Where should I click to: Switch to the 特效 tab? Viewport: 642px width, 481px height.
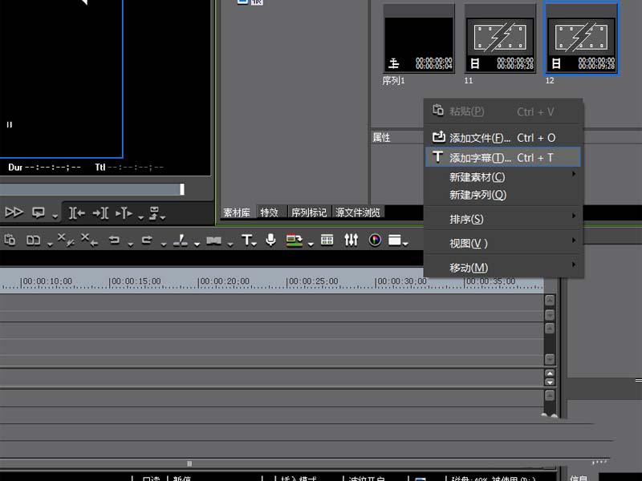pyautogui.click(x=269, y=212)
